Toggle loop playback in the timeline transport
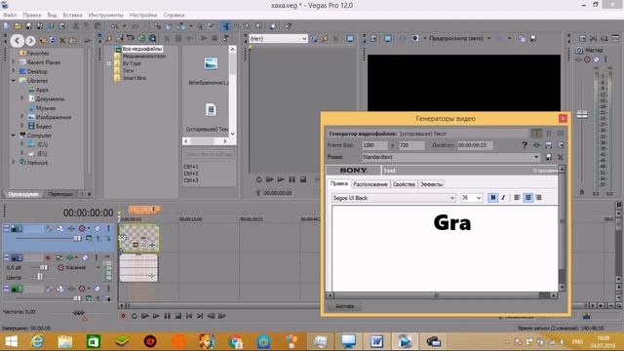 [x=135, y=316]
